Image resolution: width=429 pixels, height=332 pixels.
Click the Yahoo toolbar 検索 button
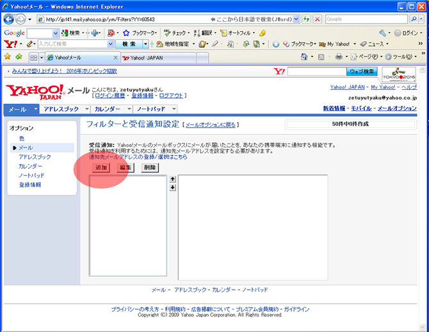[129, 44]
